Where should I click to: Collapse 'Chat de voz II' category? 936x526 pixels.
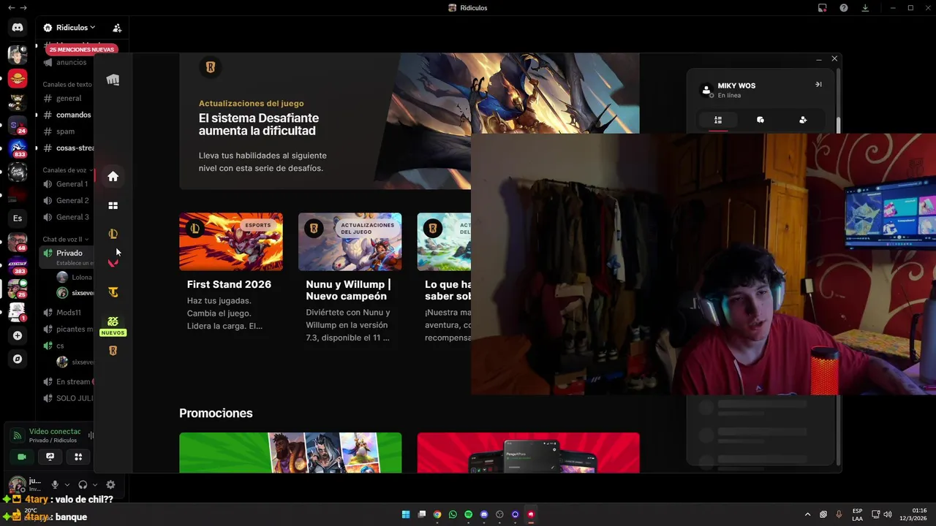tap(66, 240)
